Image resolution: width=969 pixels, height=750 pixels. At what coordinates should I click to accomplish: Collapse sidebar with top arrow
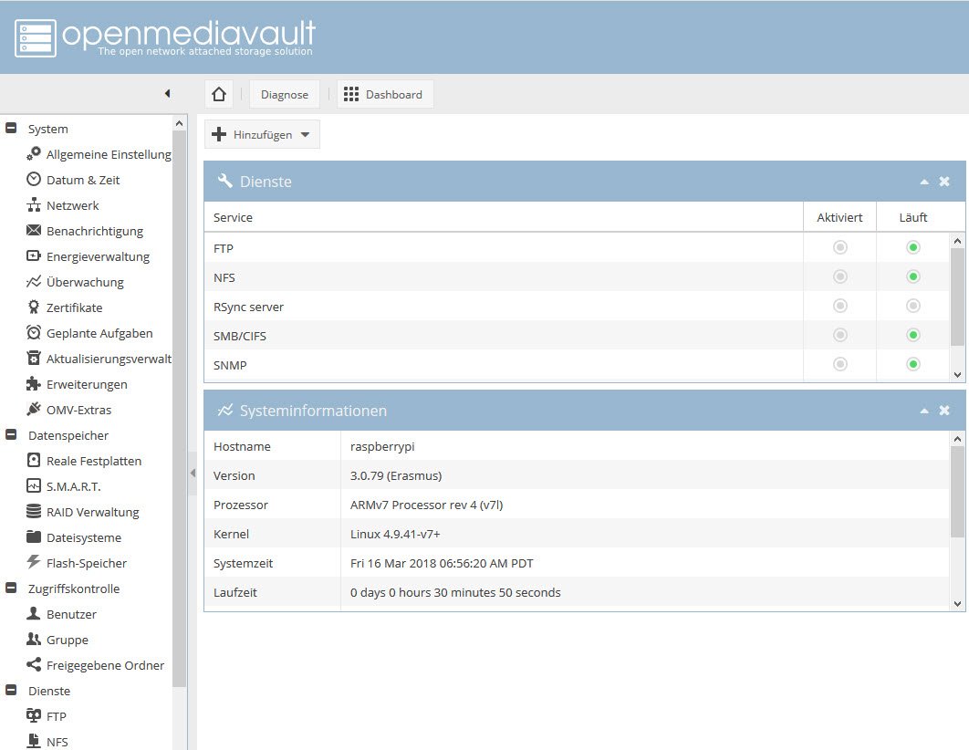click(x=167, y=93)
